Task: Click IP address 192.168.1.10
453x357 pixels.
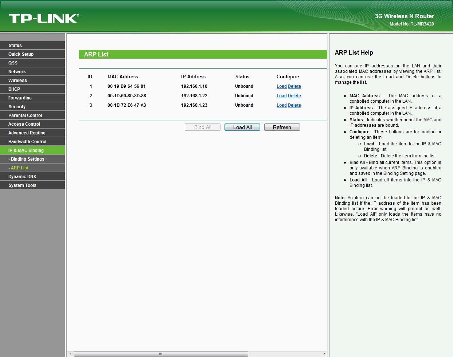Action: pos(194,86)
